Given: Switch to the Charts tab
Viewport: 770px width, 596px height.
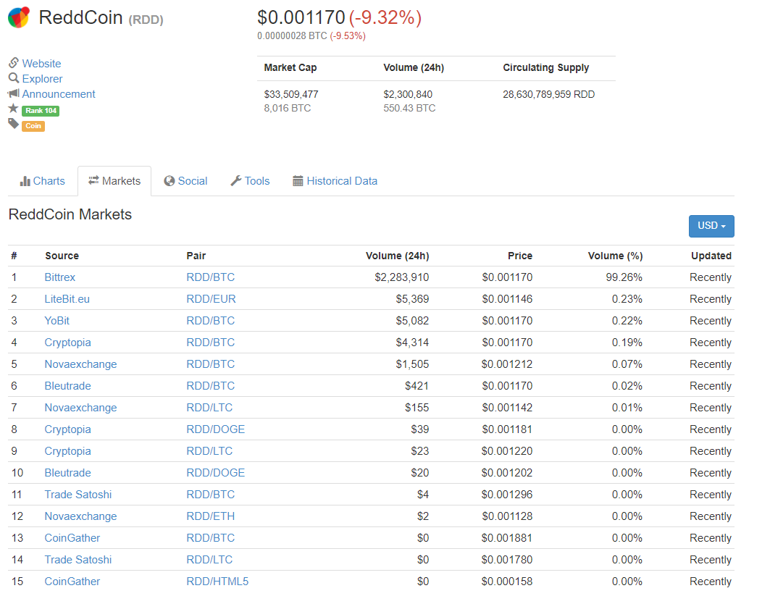Looking at the screenshot, I should point(43,181).
